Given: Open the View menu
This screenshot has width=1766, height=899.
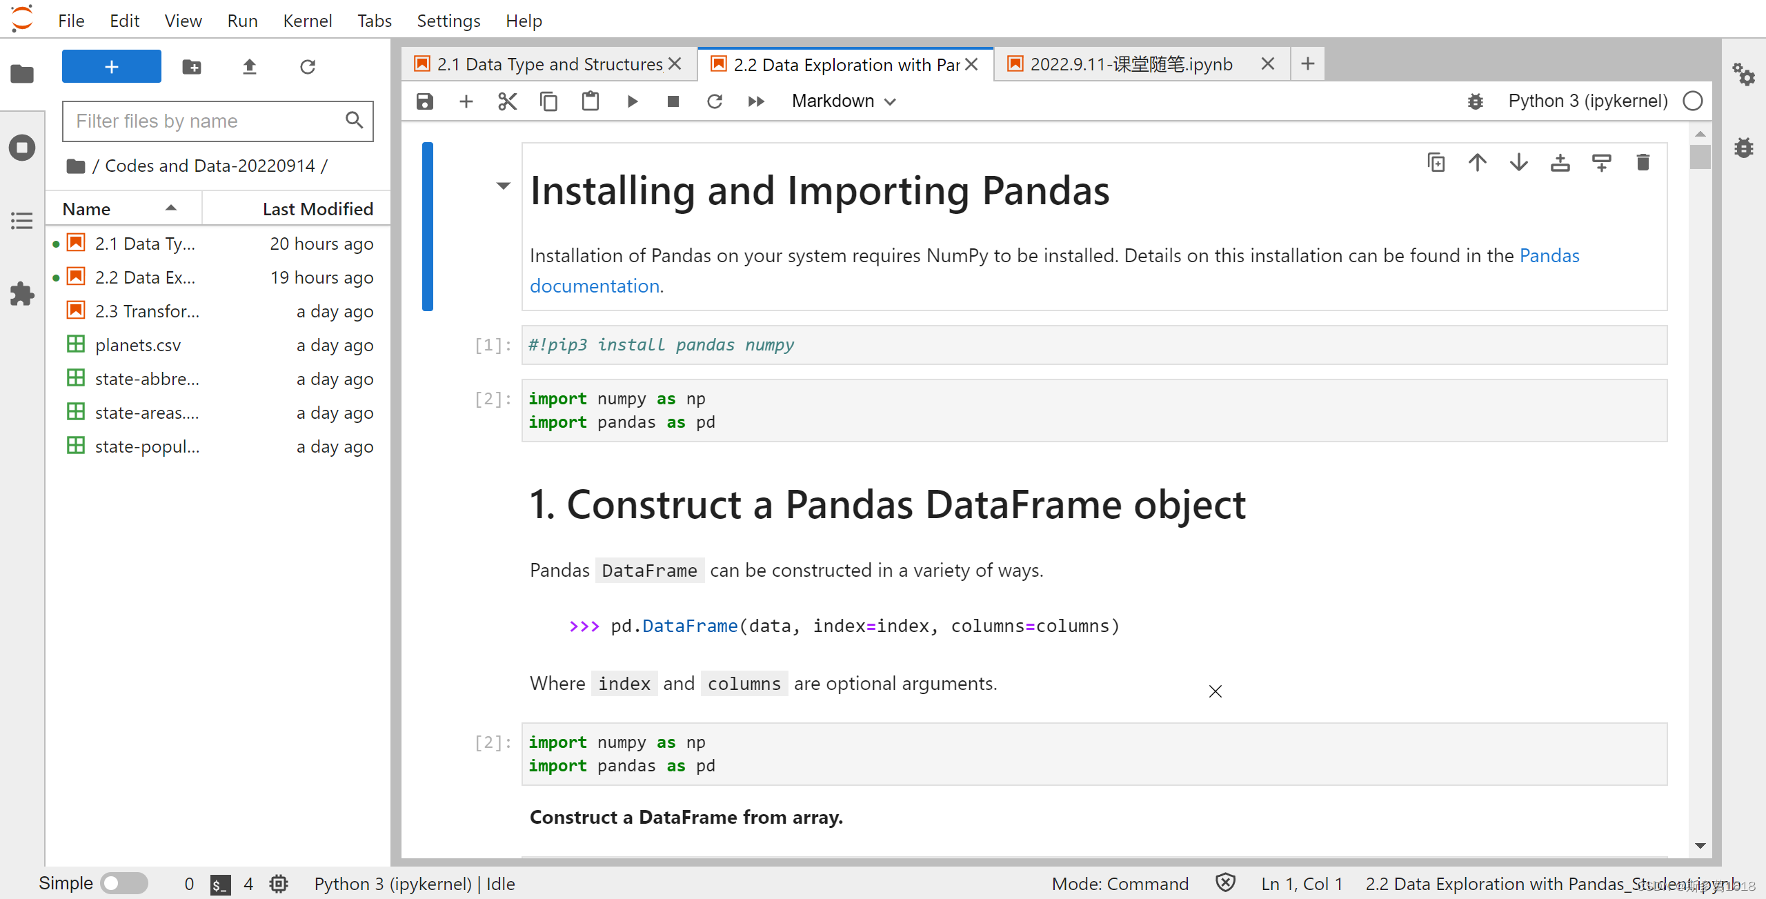Looking at the screenshot, I should [x=183, y=21].
